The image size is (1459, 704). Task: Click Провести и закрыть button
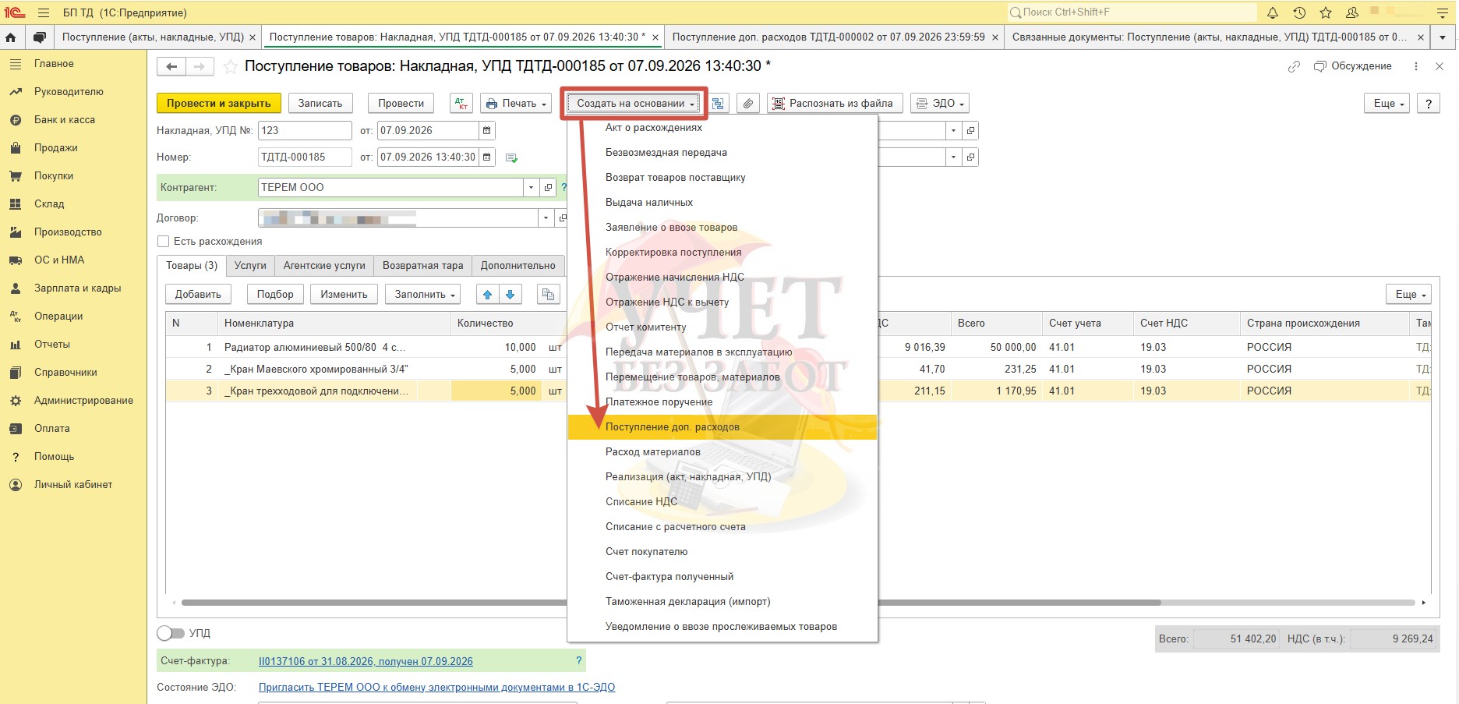[219, 103]
